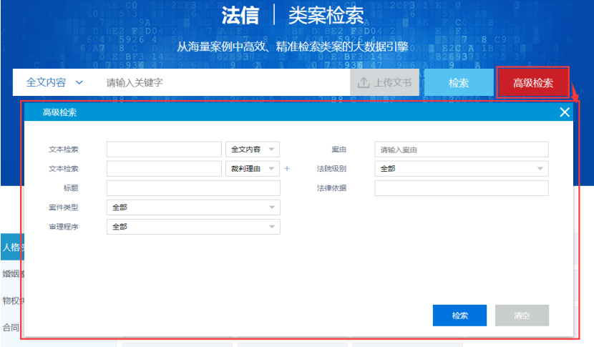Open the 全文内容 dropdown in the top search bar
This screenshot has width=594, height=347.
coord(54,82)
